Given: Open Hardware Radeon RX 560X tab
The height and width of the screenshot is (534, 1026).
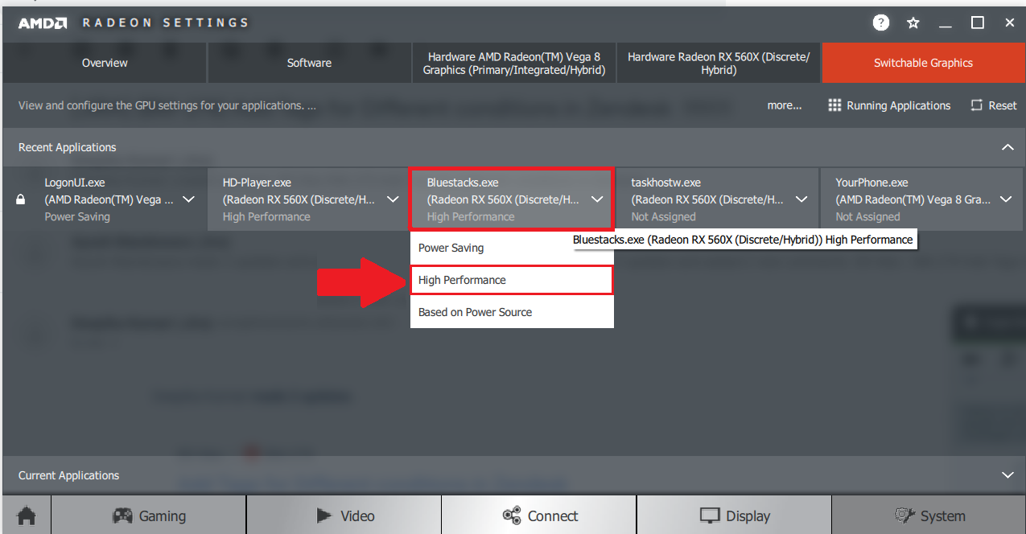Looking at the screenshot, I should [x=719, y=63].
